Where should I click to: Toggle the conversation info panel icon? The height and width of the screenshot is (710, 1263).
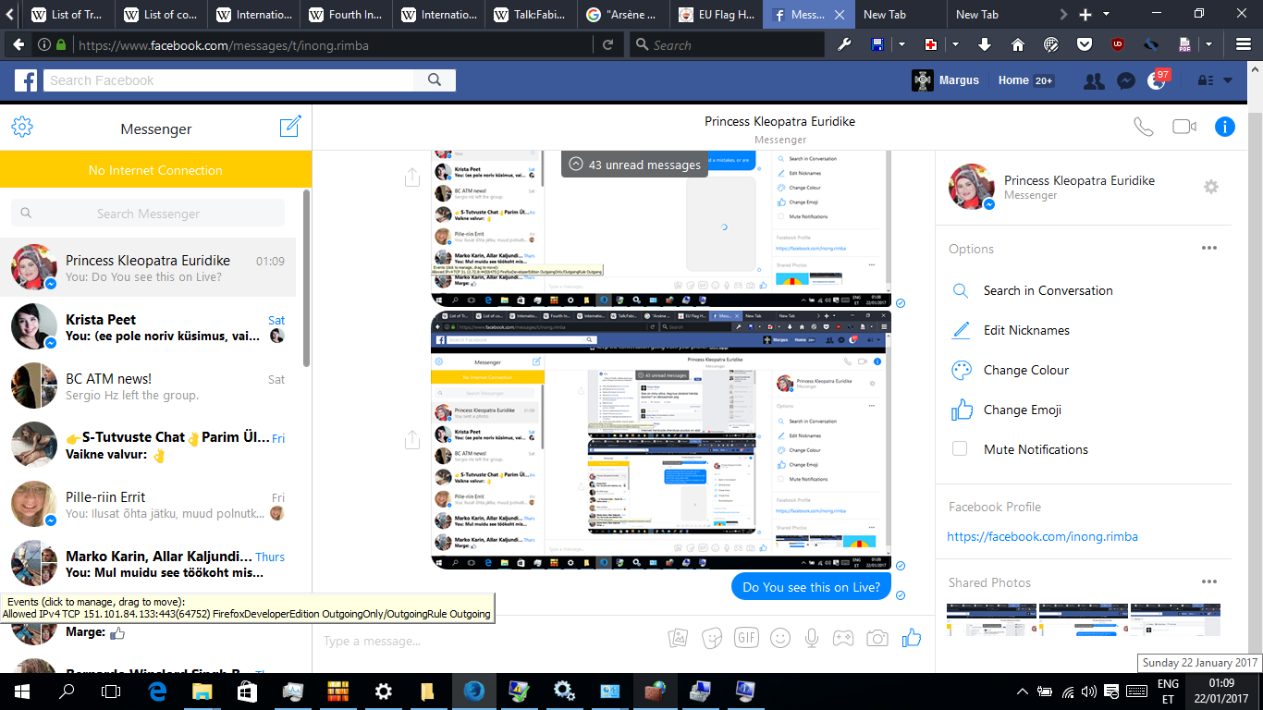click(x=1225, y=127)
